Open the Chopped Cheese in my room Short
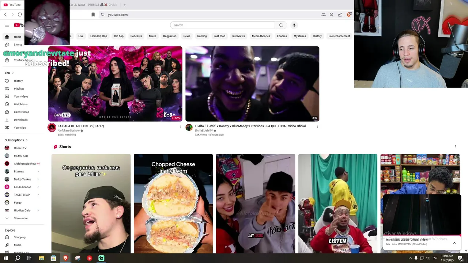 point(173,203)
